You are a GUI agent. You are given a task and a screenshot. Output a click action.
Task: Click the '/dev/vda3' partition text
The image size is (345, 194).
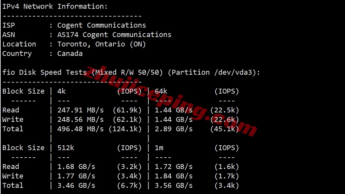click(x=233, y=72)
